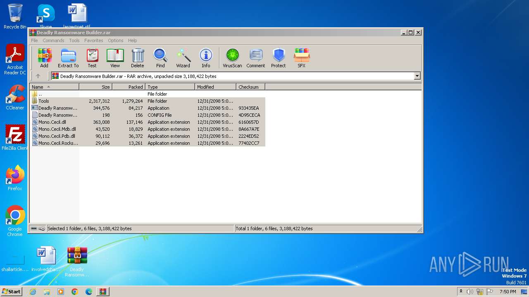Select Deadly Ransomware rar desktop file
Screen dimensions: 529x297
(x=77, y=262)
